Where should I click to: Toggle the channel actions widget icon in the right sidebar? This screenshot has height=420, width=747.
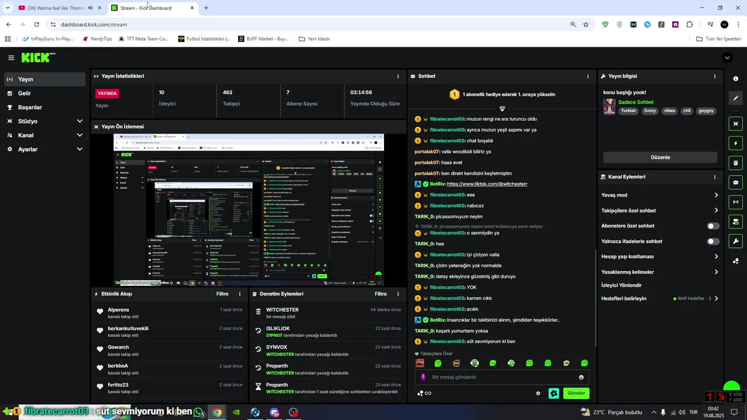(735, 222)
